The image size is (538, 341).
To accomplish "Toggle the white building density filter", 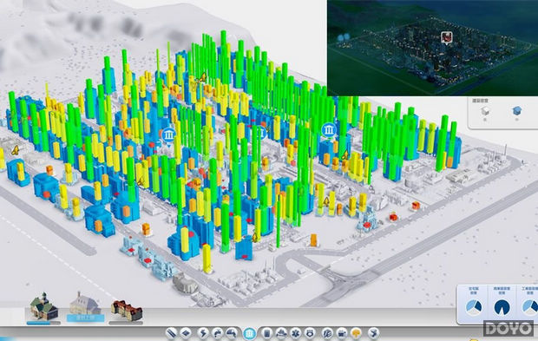I will coord(485,111).
